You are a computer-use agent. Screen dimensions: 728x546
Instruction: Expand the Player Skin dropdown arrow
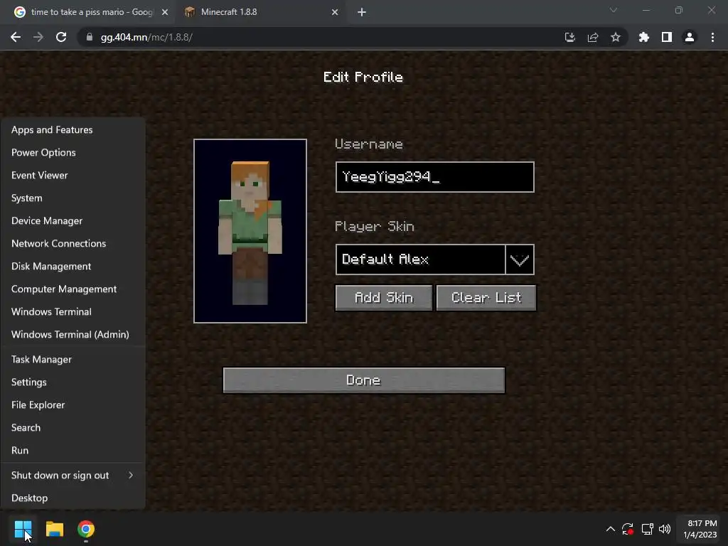click(x=520, y=259)
